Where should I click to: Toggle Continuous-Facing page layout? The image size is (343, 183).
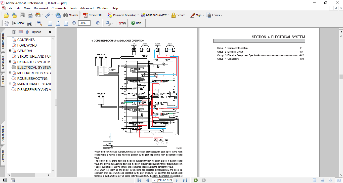point(331,180)
